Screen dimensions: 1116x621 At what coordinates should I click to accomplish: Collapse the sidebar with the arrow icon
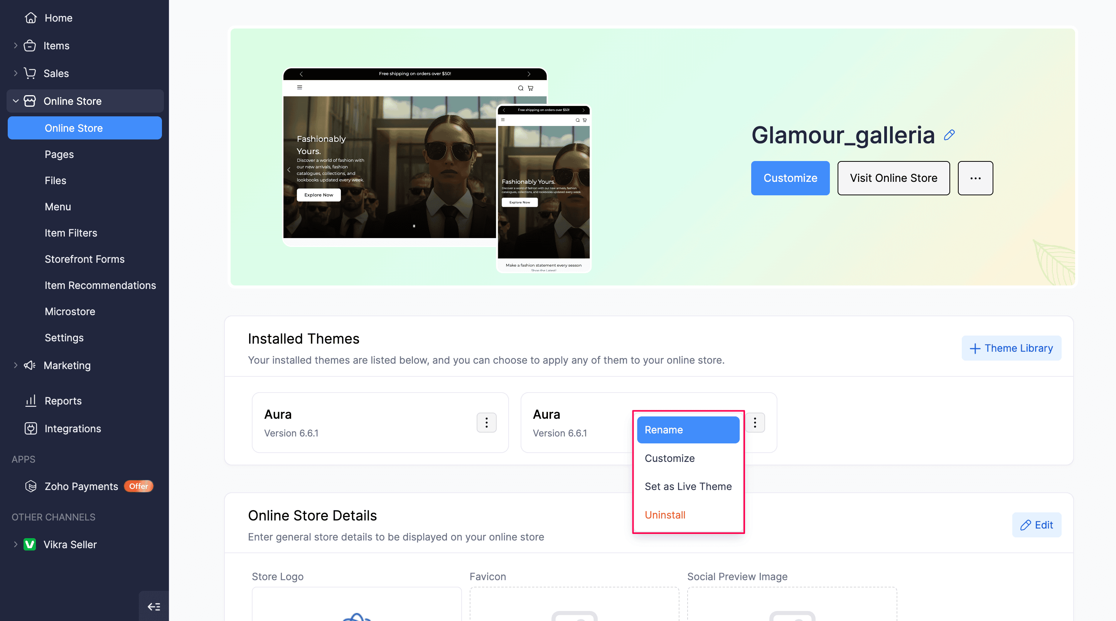pyautogui.click(x=154, y=606)
